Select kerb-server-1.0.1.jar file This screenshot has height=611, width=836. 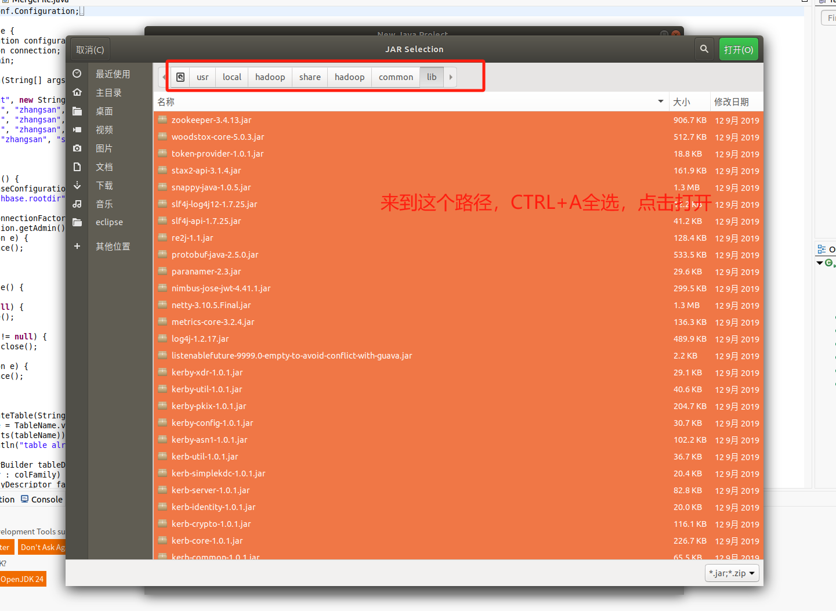tap(458, 490)
